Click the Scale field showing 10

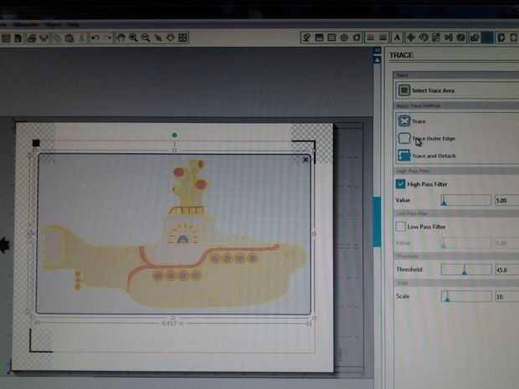[x=506, y=297]
